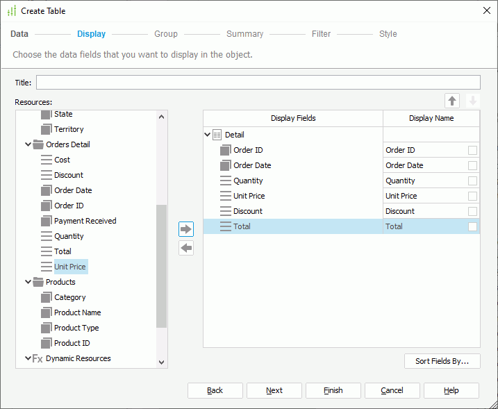Collapse the Orders Detail tree node
The image size is (498, 409).
(28, 144)
